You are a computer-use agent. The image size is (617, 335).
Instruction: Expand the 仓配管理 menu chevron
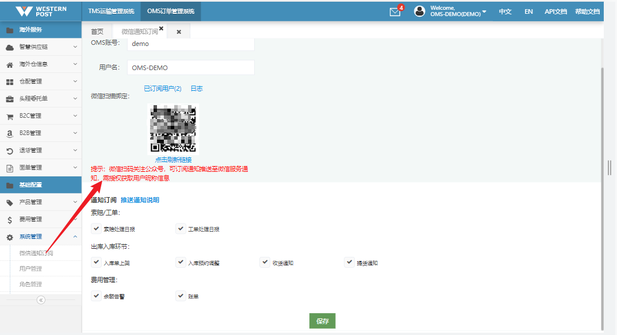pyautogui.click(x=75, y=82)
